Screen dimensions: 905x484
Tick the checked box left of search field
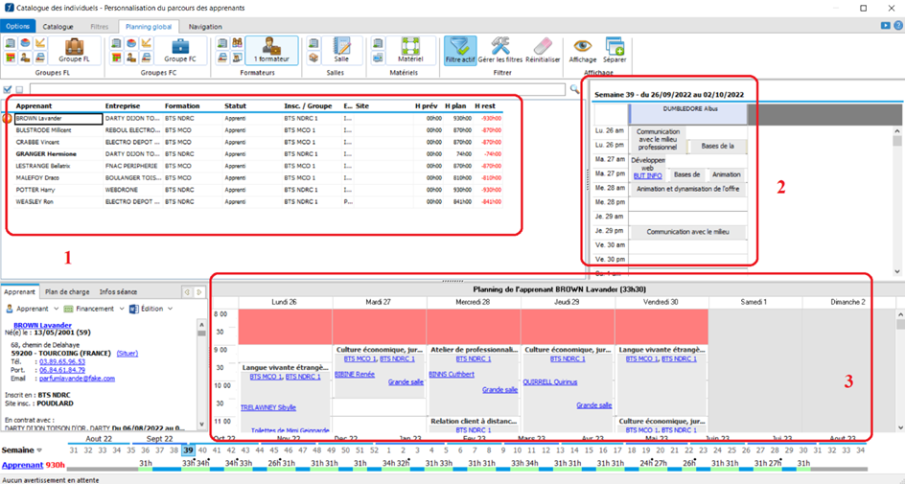coord(8,89)
